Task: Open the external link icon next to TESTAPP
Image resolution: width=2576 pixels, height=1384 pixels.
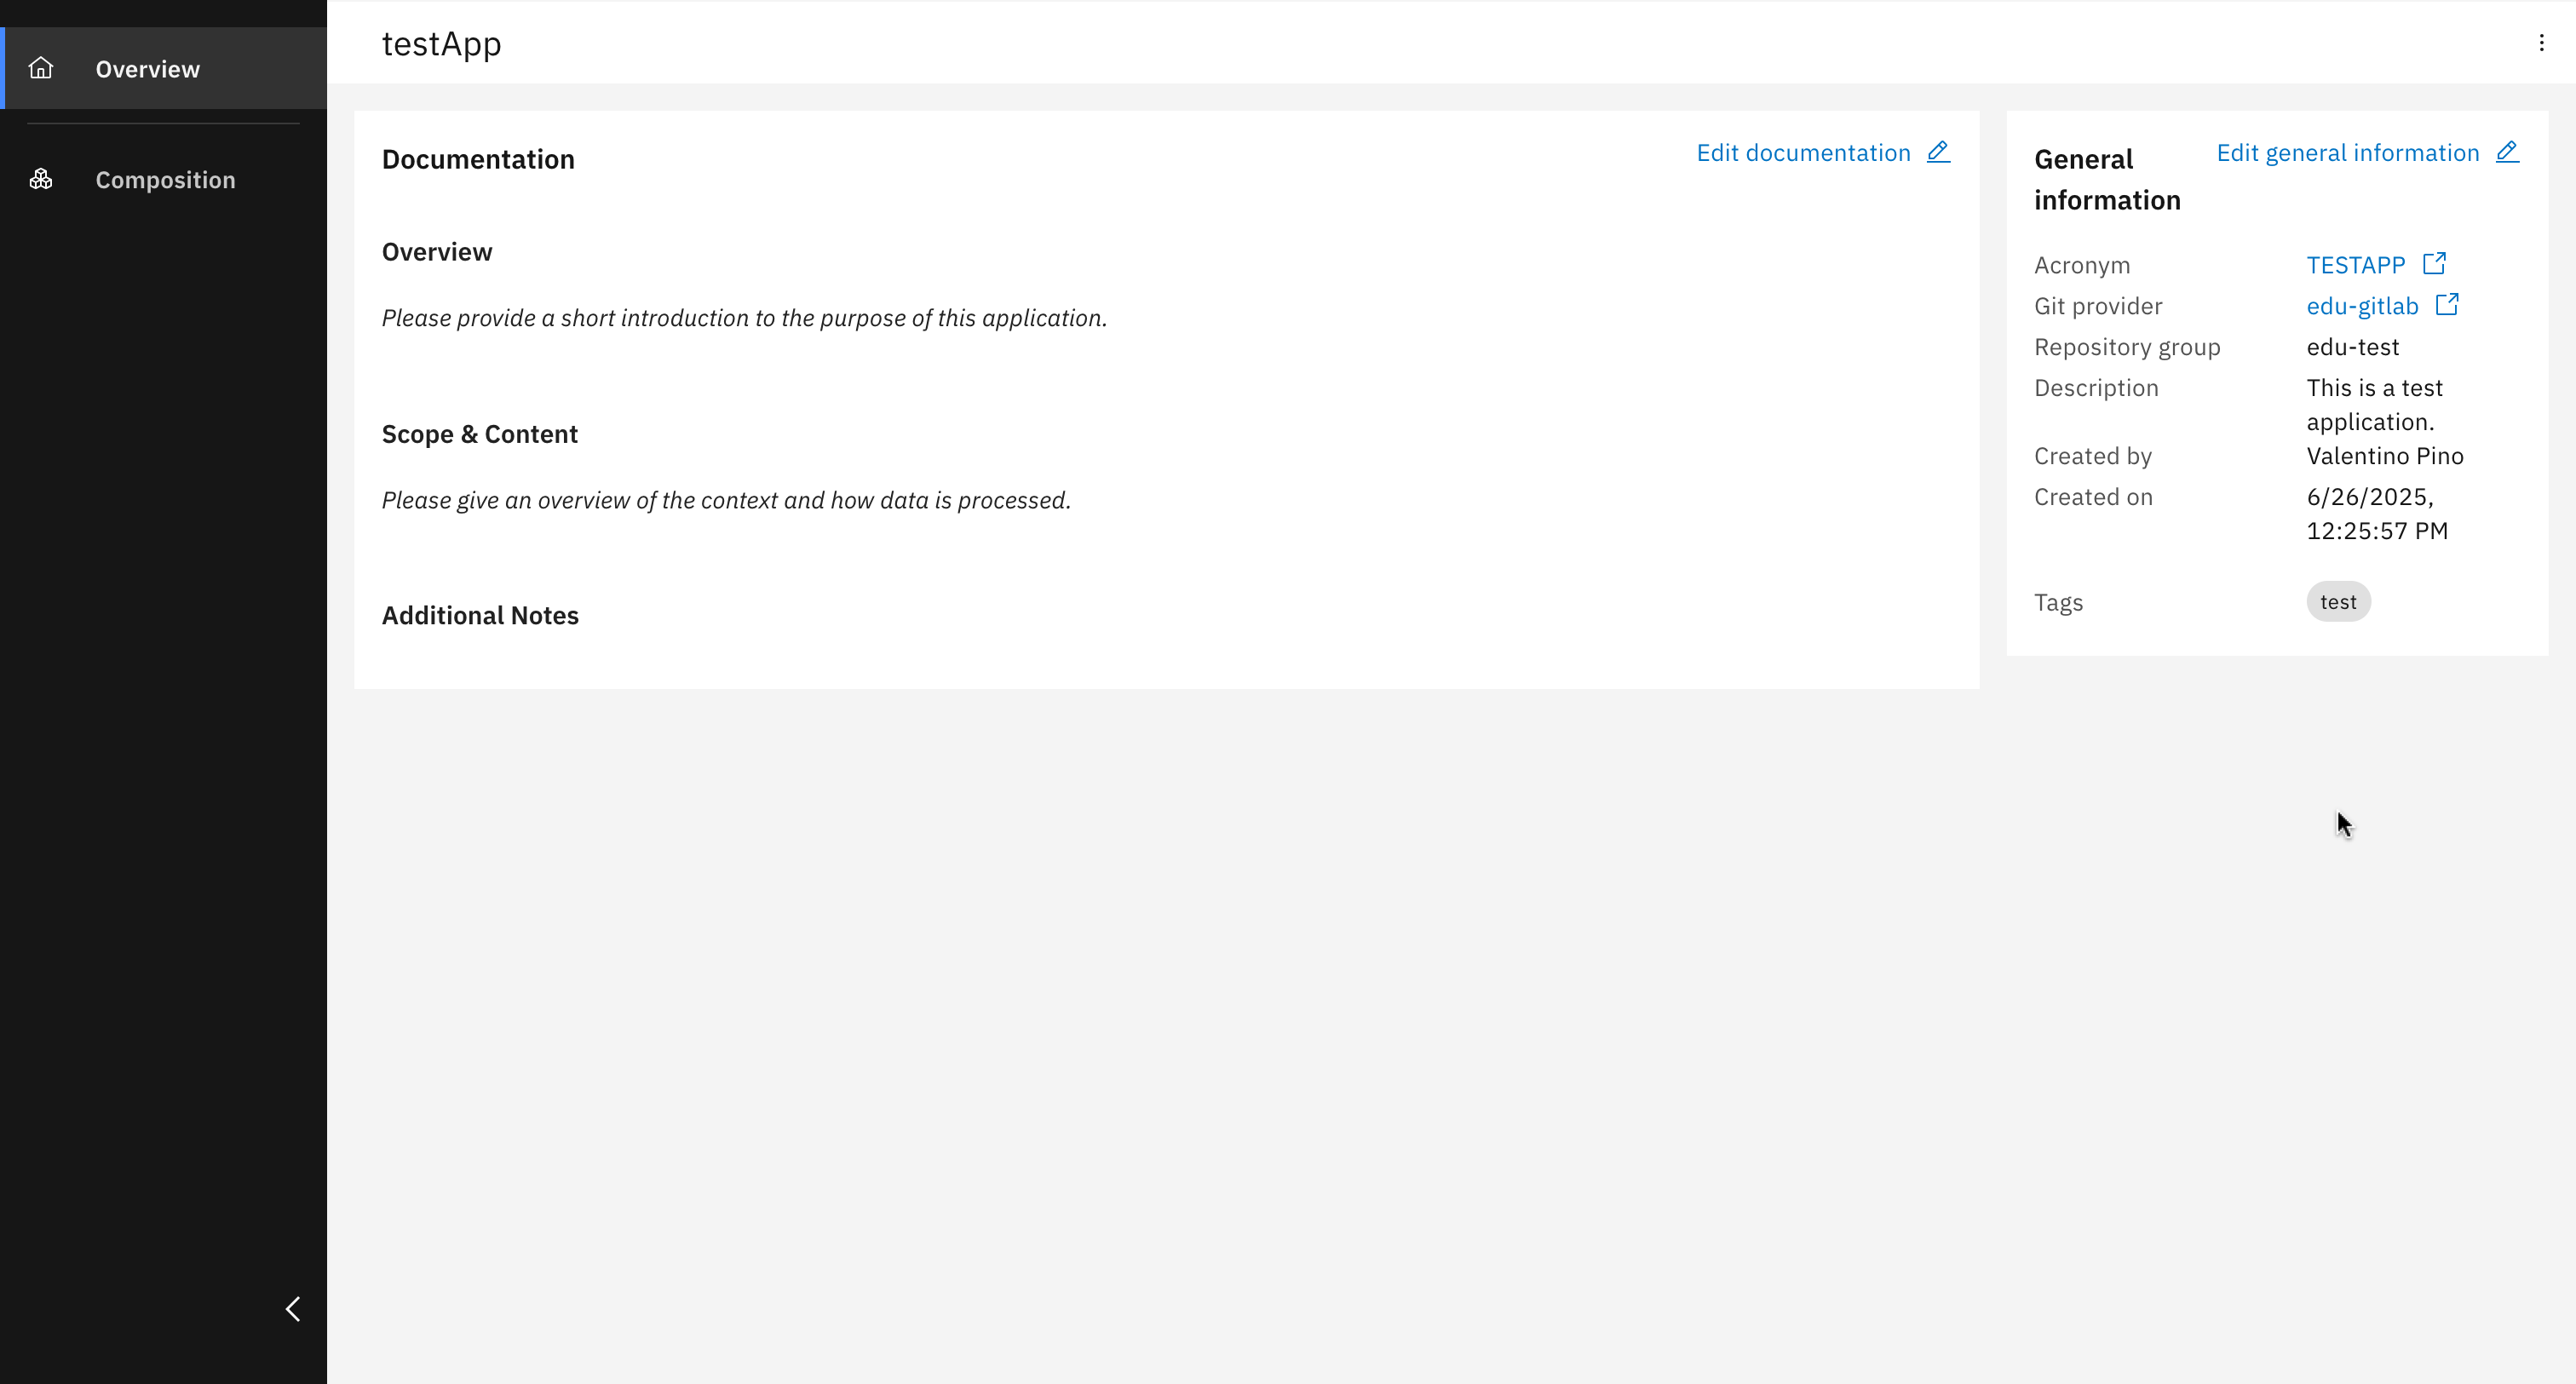Action: point(2435,262)
